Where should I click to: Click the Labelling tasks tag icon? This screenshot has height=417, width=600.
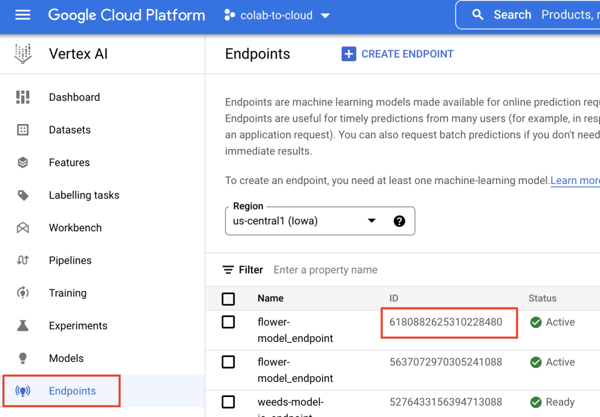pyautogui.click(x=23, y=195)
